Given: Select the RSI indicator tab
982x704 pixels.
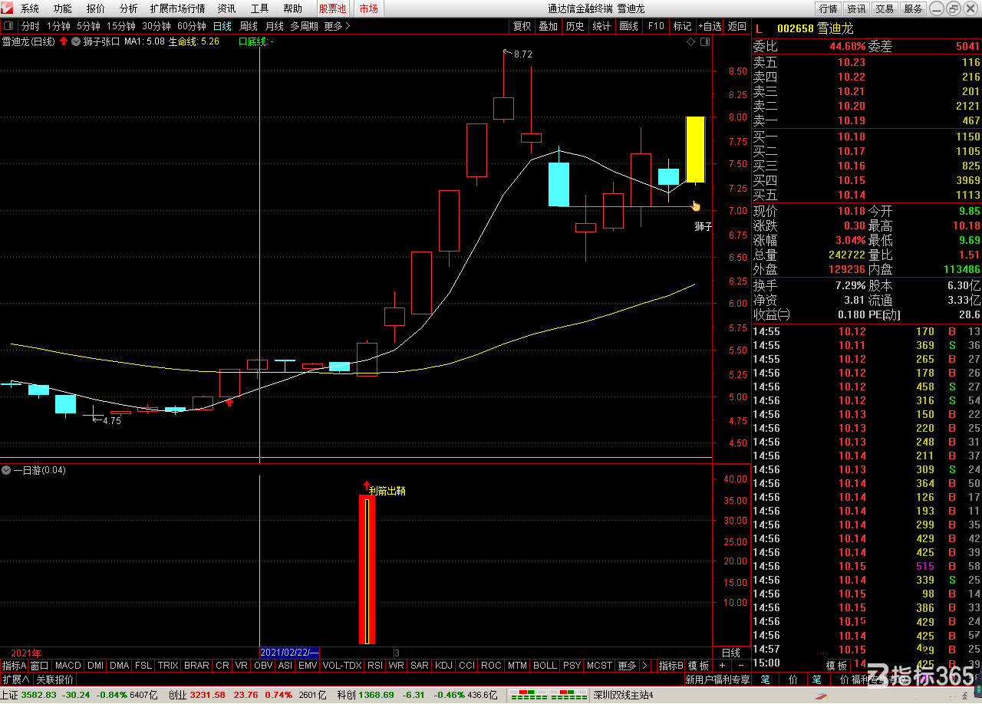Looking at the screenshot, I should pos(374,666).
